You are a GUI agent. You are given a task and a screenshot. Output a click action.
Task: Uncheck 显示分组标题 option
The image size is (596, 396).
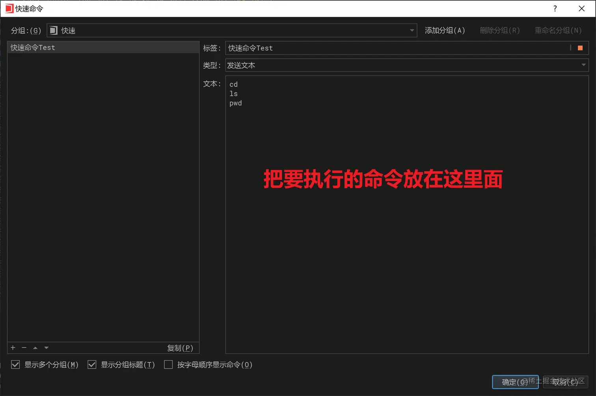92,364
